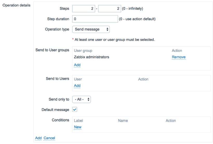Click the Default message label

[x=55, y=110]
